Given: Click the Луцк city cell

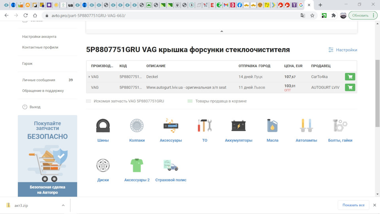Looking at the screenshot, I should click(258, 76).
